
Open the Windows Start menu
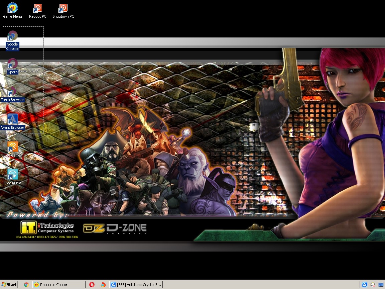(x=9, y=285)
